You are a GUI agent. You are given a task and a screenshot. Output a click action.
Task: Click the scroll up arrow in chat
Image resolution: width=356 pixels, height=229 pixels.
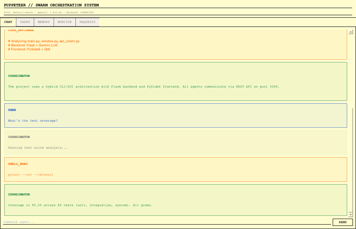tap(351, 32)
